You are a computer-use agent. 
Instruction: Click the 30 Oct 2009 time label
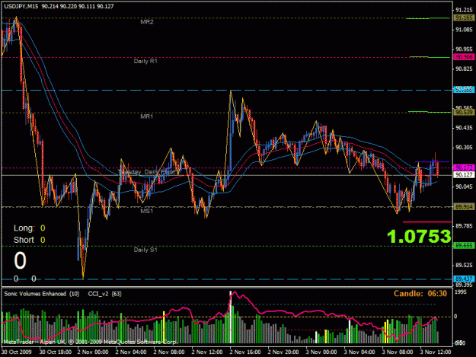pyautogui.click(x=17, y=352)
